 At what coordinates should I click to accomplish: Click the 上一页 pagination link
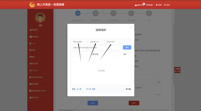tap(79, 89)
